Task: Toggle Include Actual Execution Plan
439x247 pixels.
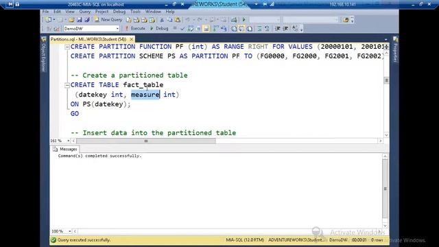Action: pos(216,29)
